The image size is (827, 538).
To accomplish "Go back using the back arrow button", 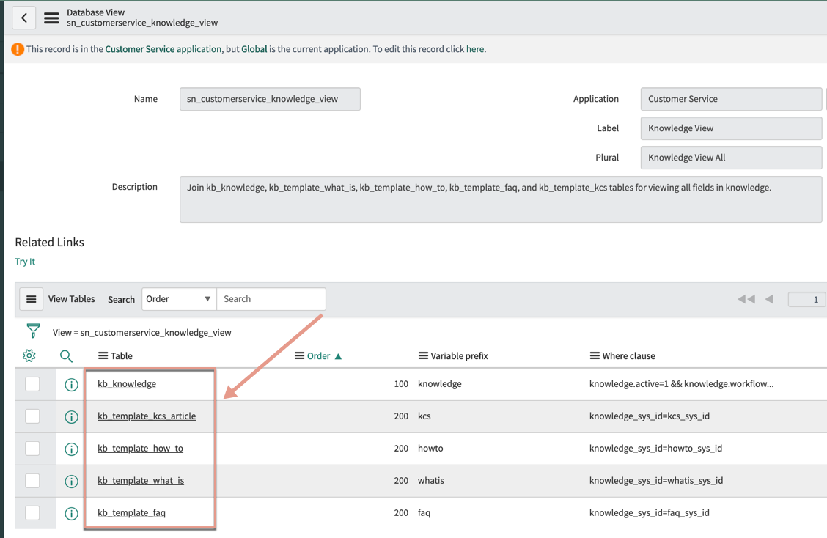I will (23, 18).
